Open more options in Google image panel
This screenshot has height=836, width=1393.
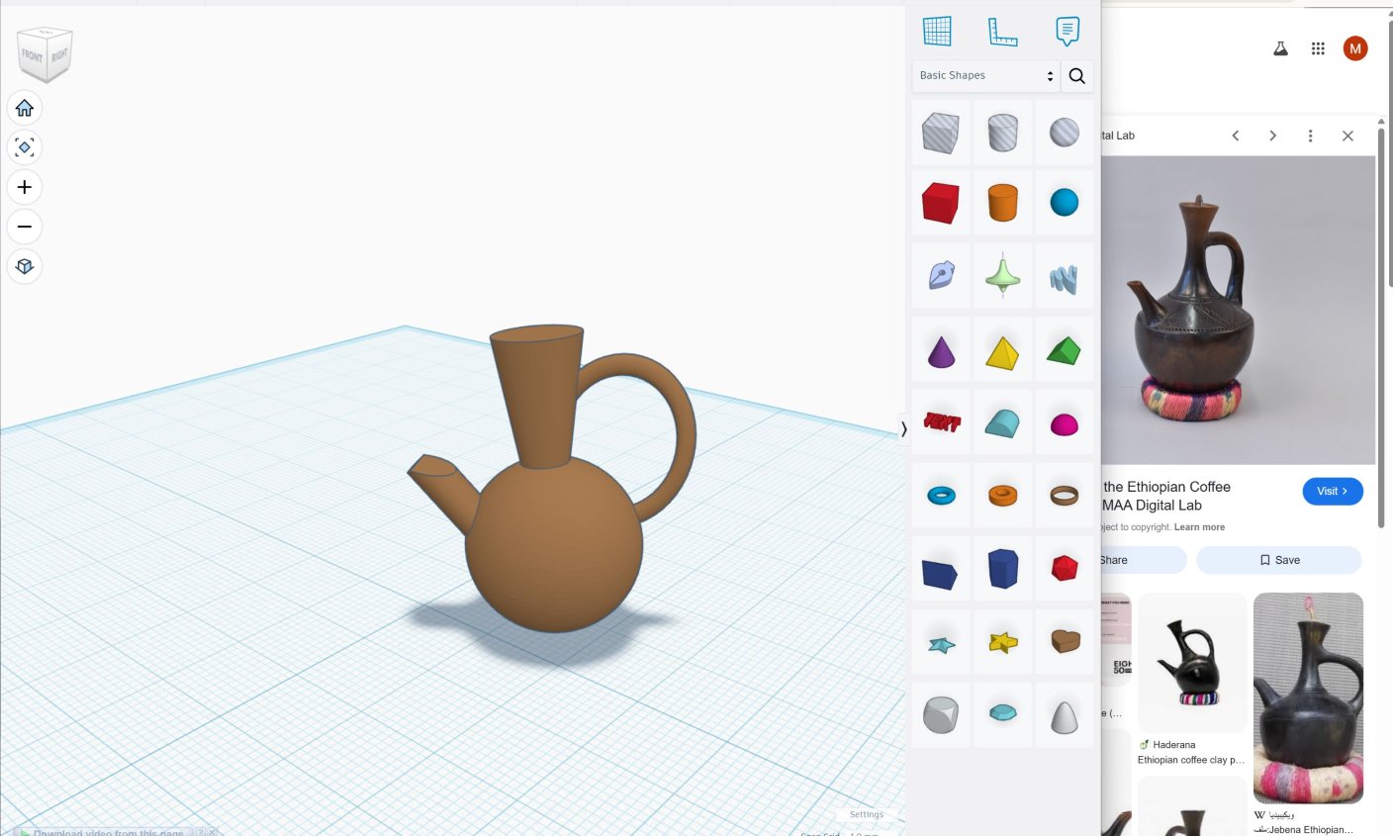[1311, 136]
